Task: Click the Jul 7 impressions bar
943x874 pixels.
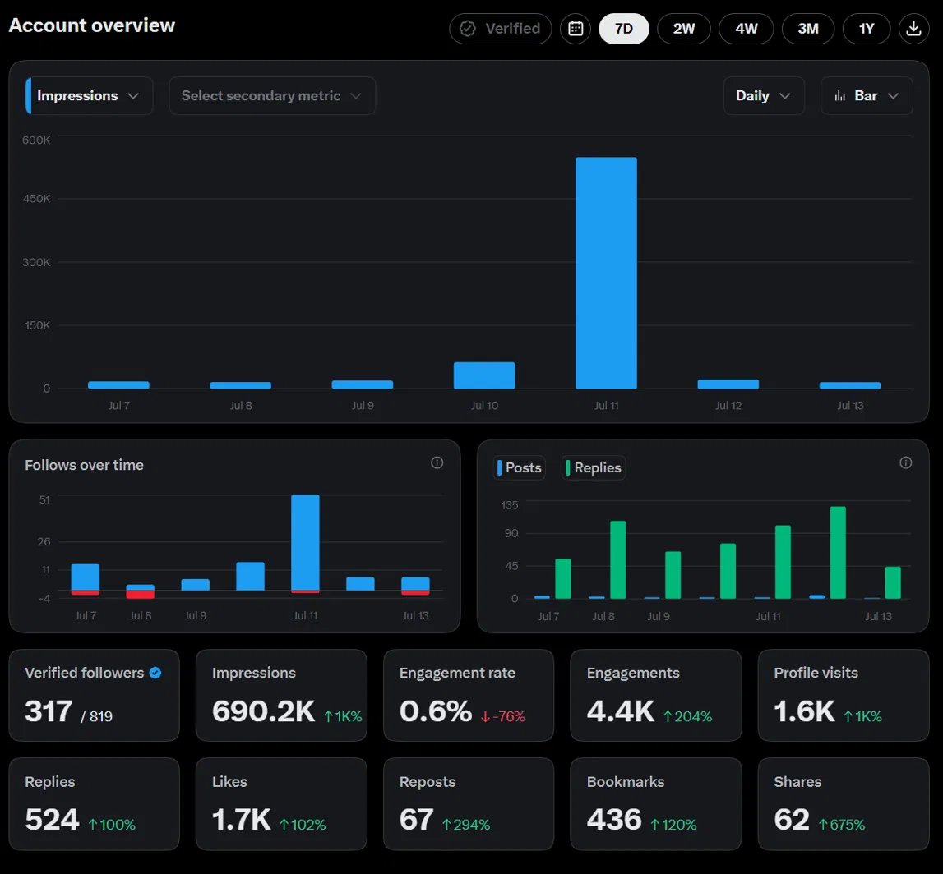Action: (118, 385)
